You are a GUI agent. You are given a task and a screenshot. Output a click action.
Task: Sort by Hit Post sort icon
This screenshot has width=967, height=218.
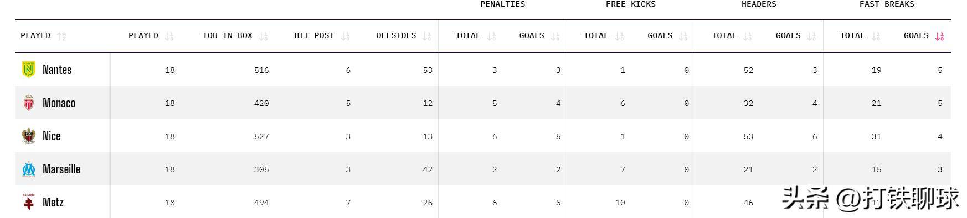tap(345, 36)
